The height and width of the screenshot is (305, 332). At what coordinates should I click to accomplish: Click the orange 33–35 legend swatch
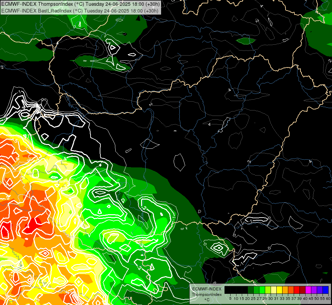pyautogui.click(x=285, y=290)
